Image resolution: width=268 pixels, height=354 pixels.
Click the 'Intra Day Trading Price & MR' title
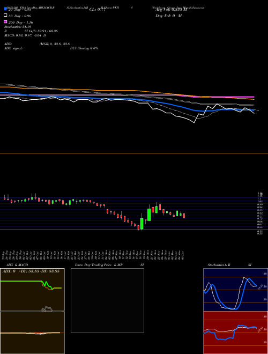coord(99,265)
